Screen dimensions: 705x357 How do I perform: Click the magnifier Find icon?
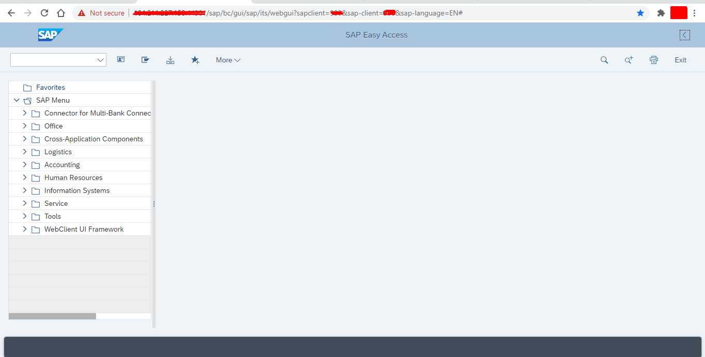(604, 60)
